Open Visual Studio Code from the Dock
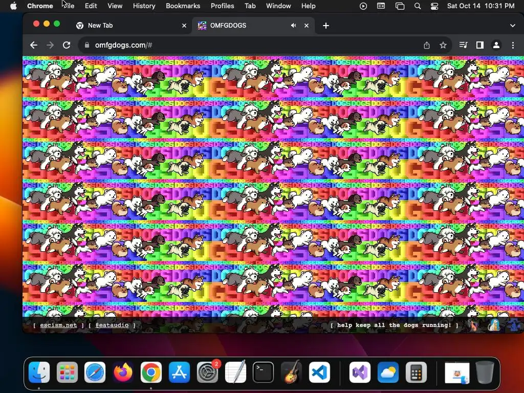524x393 pixels. [x=319, y=373]
